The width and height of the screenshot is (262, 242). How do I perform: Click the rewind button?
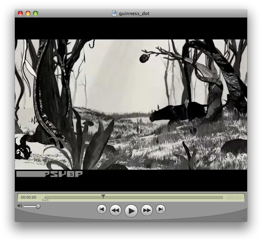pos(115,210)
